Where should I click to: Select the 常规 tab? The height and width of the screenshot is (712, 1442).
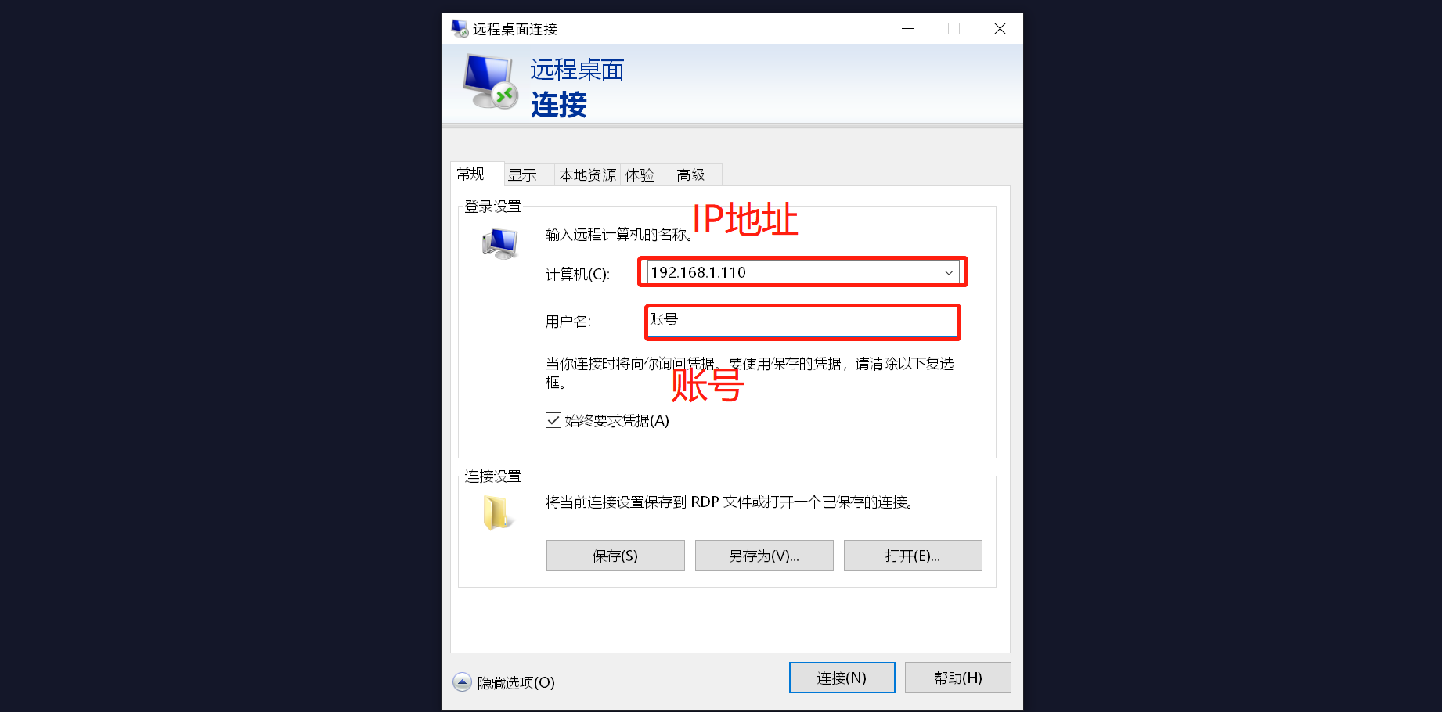[x=470, y=174]
